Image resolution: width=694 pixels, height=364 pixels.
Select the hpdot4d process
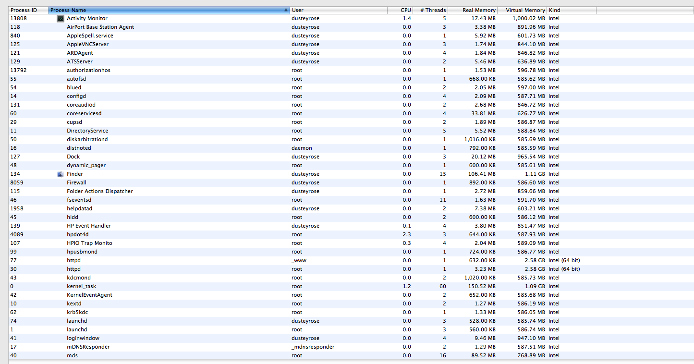(351, 234)
